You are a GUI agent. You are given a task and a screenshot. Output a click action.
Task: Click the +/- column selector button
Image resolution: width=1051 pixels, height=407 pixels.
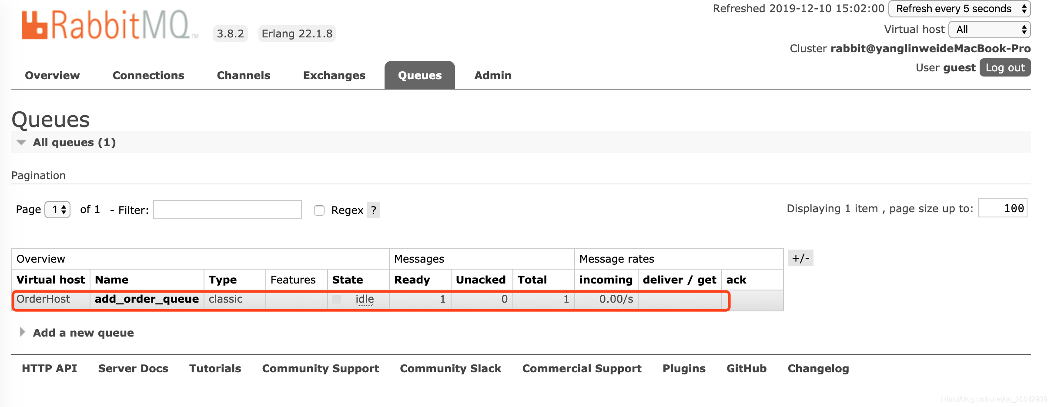coord(800,258)
